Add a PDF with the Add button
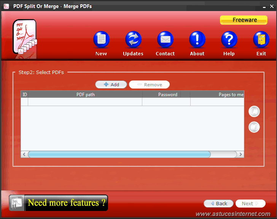Screen dimensions: 277x219 [111, 85]
